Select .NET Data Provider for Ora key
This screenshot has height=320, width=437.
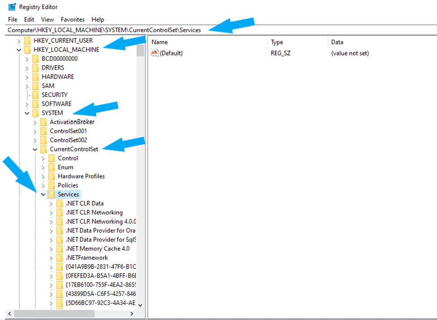[x=100, y=231]
